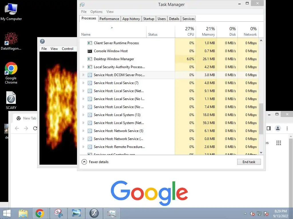
Task: Sort processes by Memory column
Action: [x=206, y=32]
